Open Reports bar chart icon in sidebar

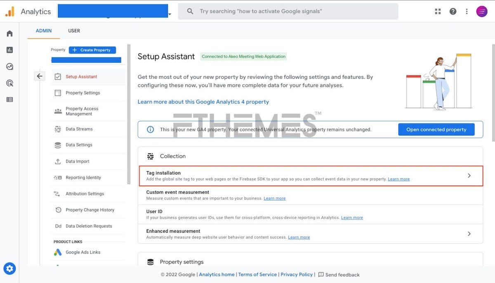pyautogui.click(x=9, y=50)
